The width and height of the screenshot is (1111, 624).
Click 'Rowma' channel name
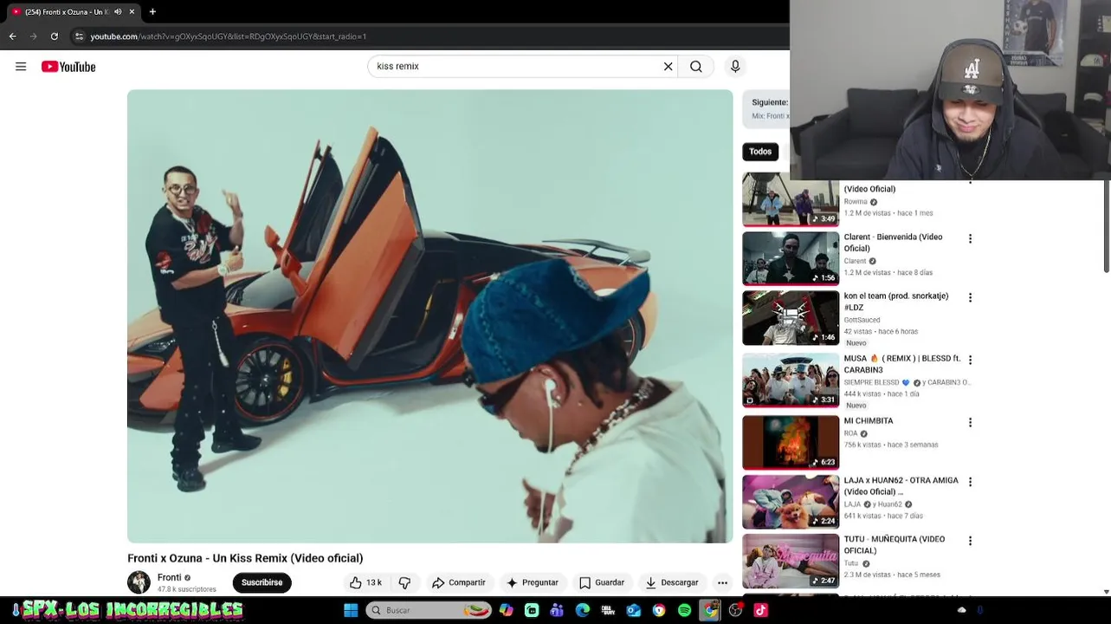856,202
